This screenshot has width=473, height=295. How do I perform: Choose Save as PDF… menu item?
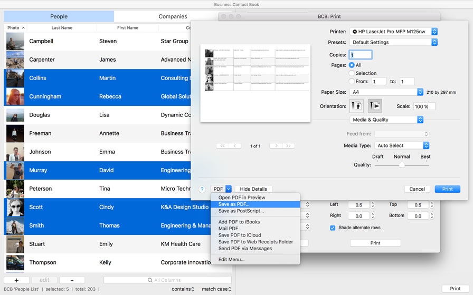[x=234, y=204]
